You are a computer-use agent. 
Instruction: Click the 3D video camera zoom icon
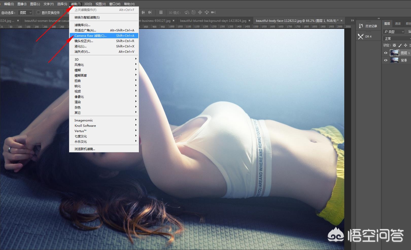(213, 12)
